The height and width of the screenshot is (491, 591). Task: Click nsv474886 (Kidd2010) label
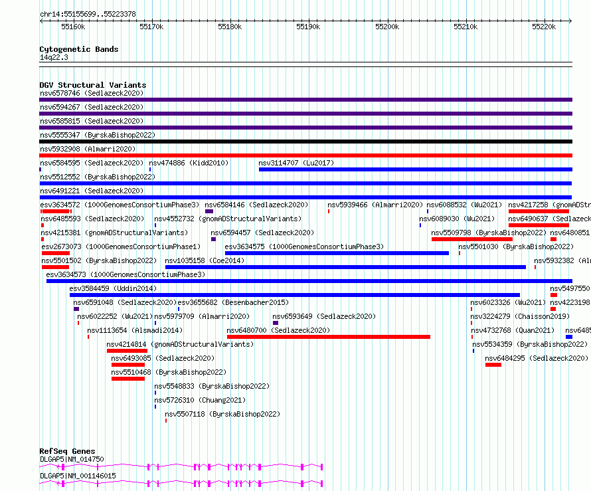[x=189, y=163]
